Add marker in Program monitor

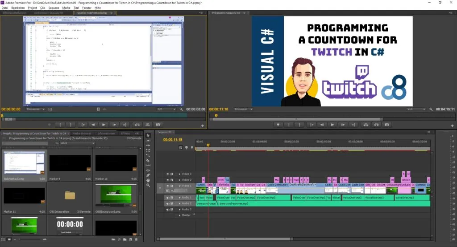pos(278,125)
